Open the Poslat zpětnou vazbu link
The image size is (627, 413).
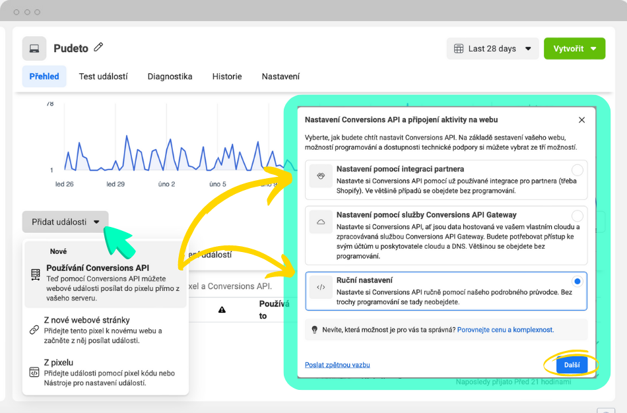click(337, 365)
